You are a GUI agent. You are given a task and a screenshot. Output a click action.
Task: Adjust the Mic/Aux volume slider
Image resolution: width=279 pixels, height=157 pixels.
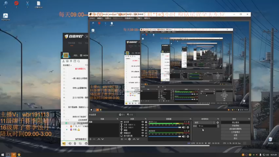[x=165, y=127]
